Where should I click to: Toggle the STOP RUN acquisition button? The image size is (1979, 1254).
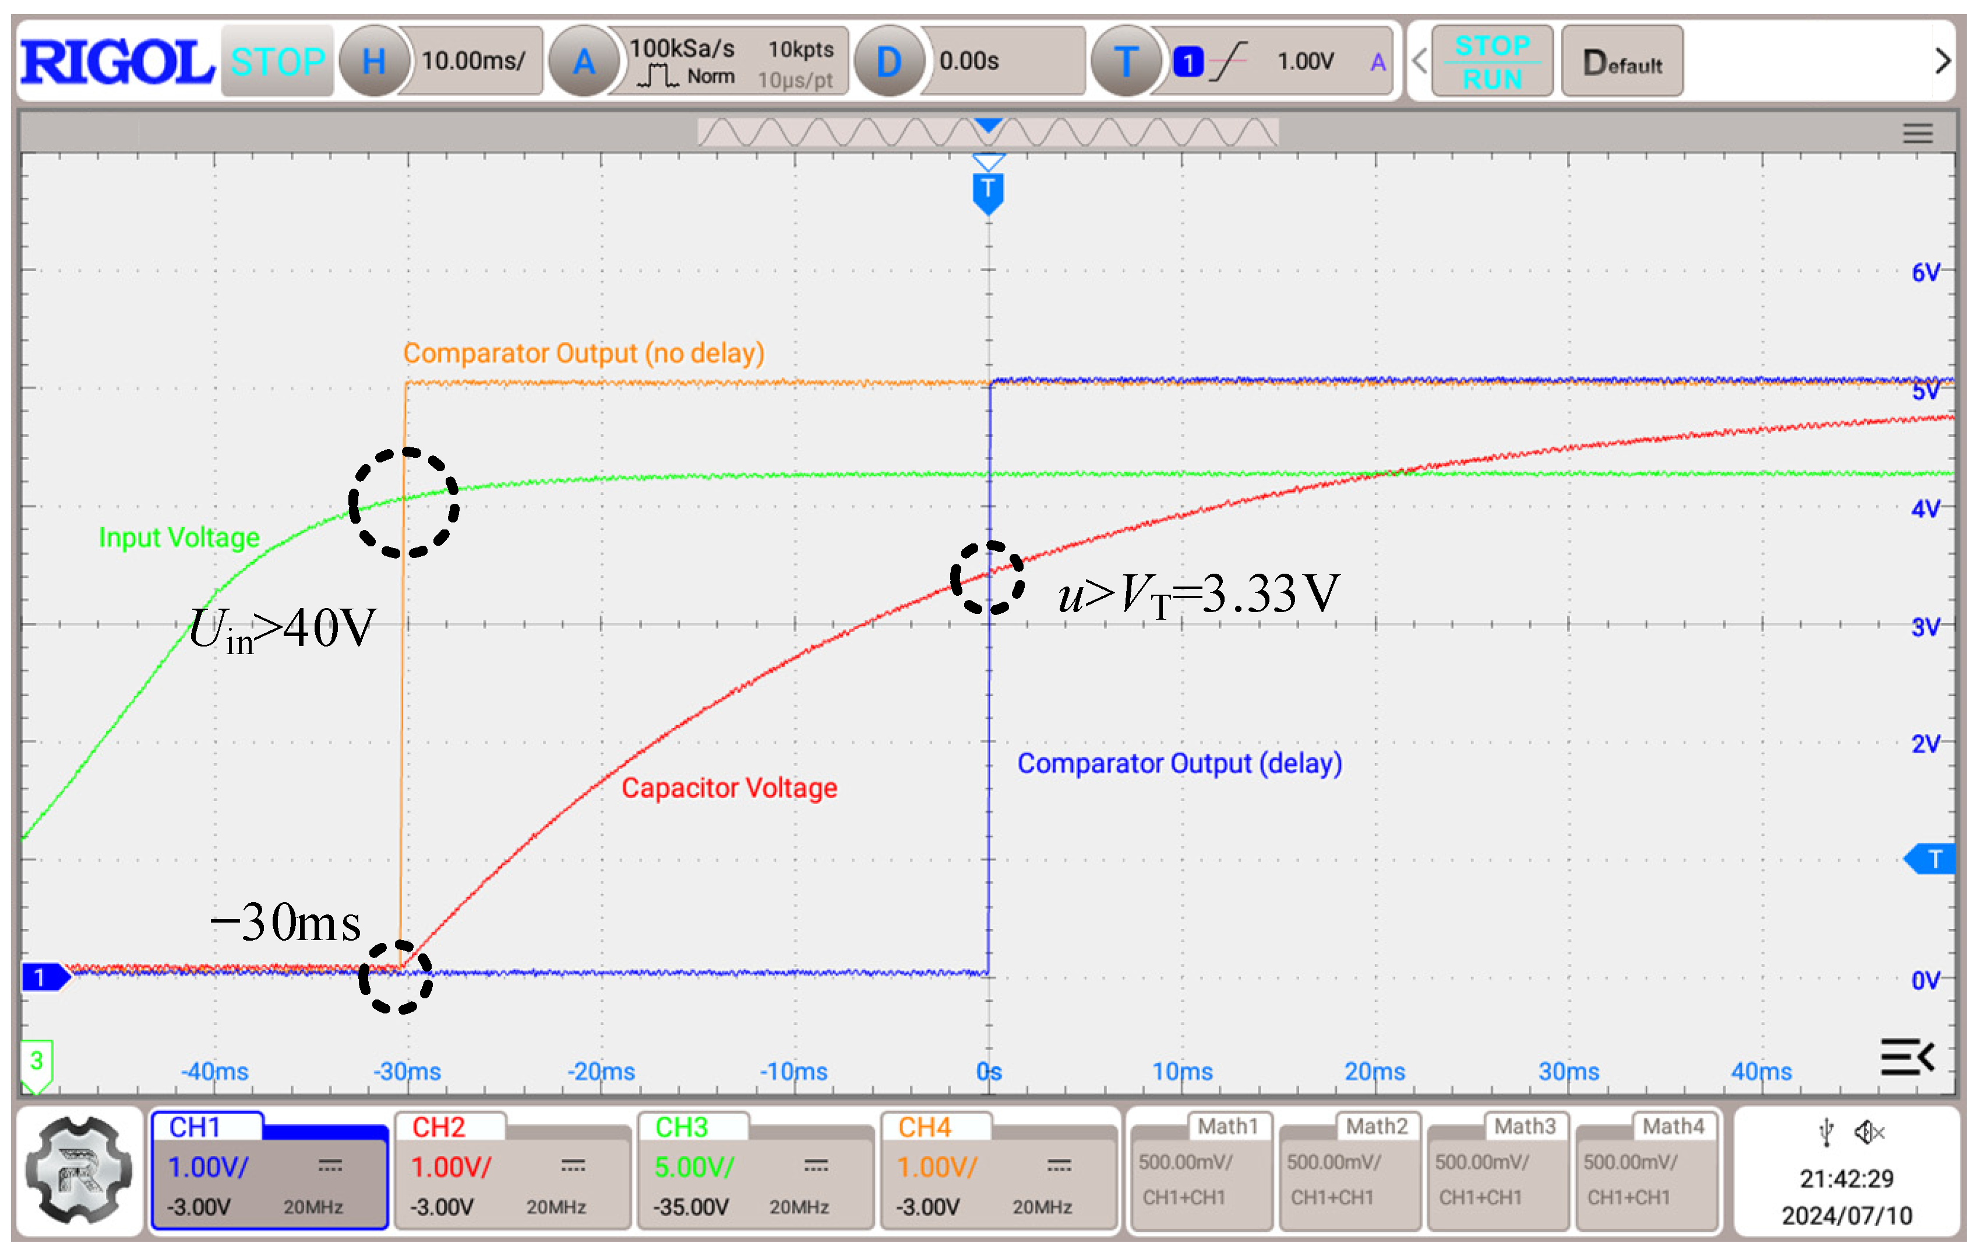tap(1491, 62)
